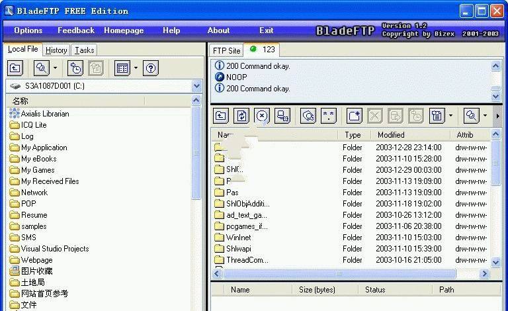Open the Options menu
This screenshot has width=508, height=311.
tap(28, 30)
